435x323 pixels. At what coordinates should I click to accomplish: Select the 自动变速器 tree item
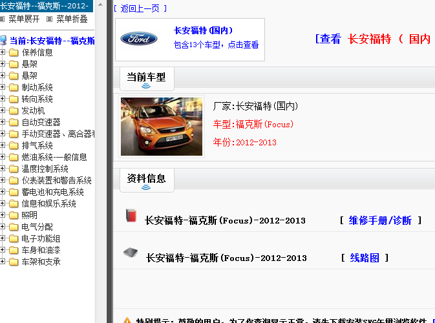point(41,122)
